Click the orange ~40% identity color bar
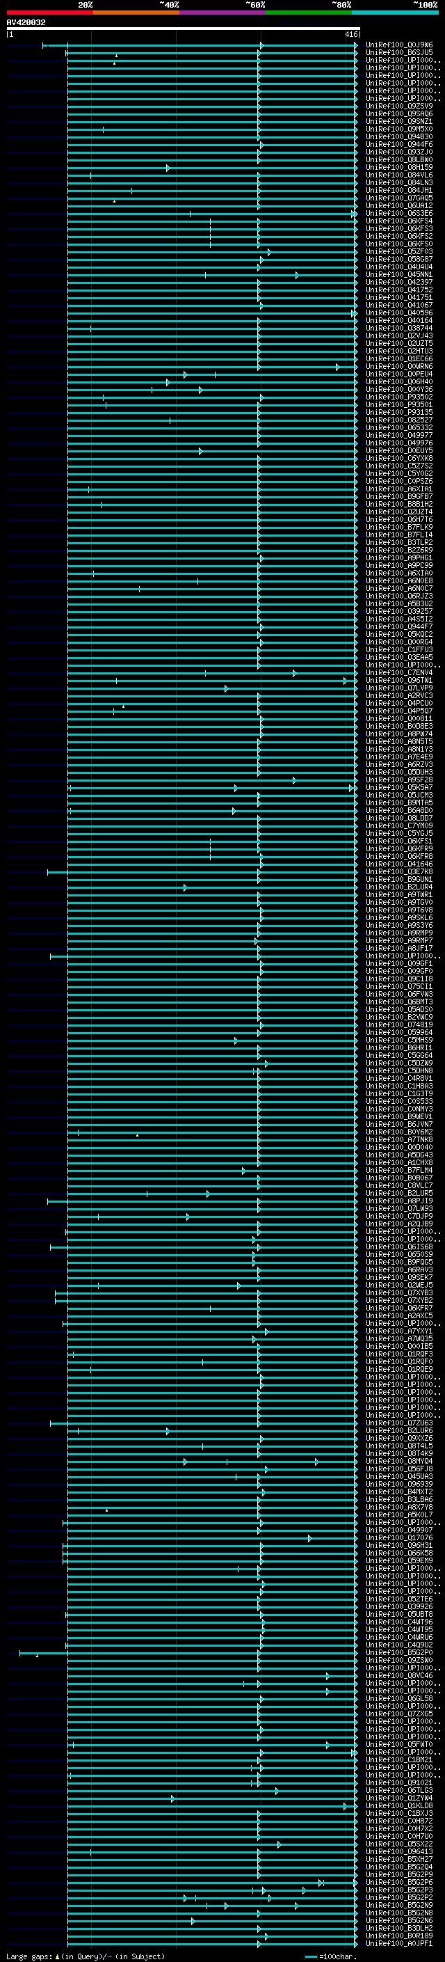The width and height of the screenshot is (445, 1962). (x=136, y=13)
